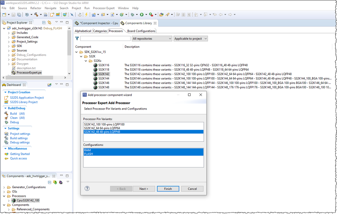The height and width of the screenshot is (214, 337).
Task: Click the Cancel button in wizard
Action: click(x=192, y=189)
